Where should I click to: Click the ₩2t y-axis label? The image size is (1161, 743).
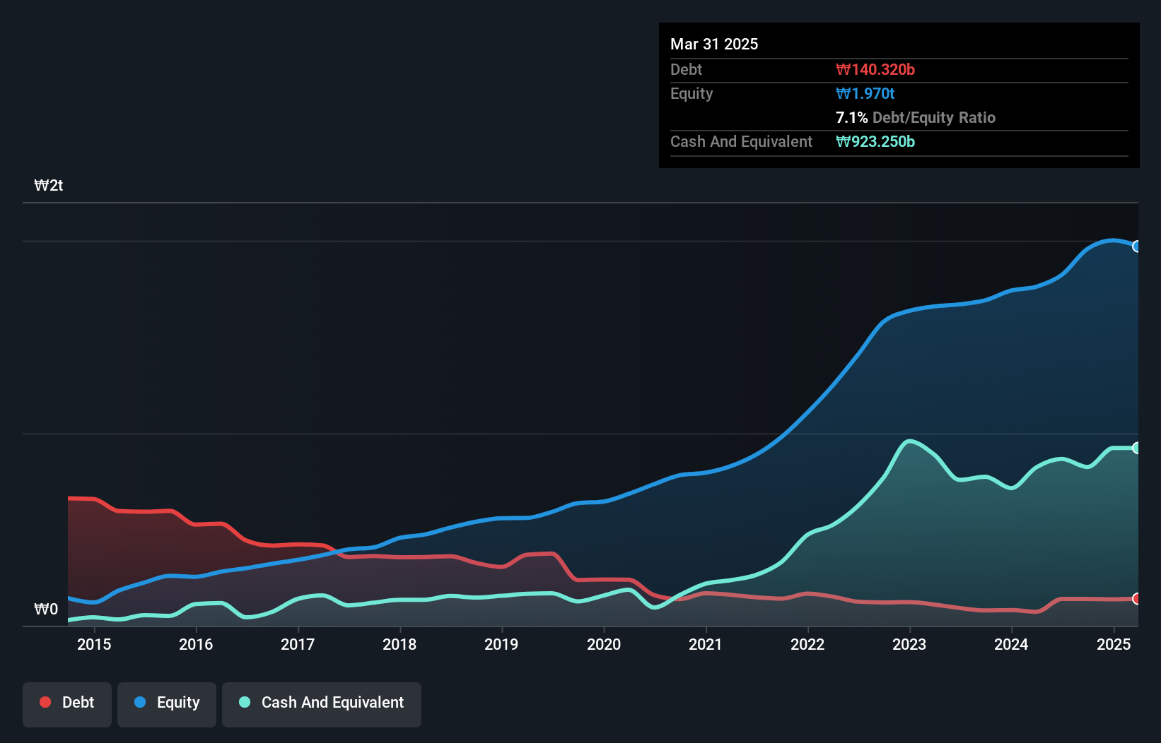point(49,186)
